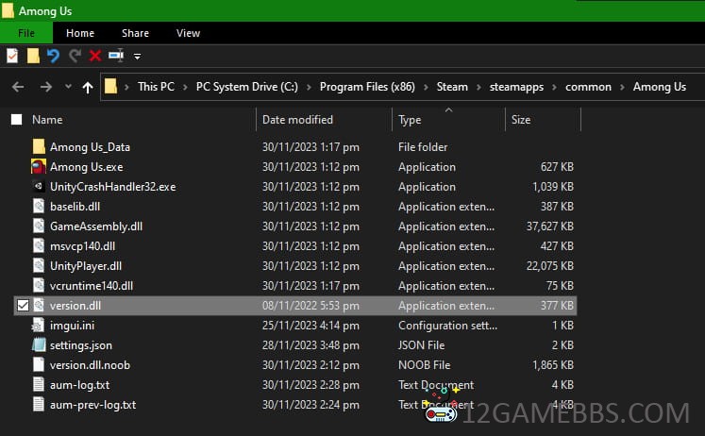Screen dimensions: 705x436
Task: Navigate to Program Files (x86) breadcrumb
Action: tap(367, 87)
